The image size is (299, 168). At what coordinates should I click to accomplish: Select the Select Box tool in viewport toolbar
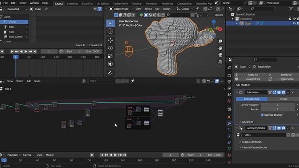pyautogui.click(x=110, y=23)
